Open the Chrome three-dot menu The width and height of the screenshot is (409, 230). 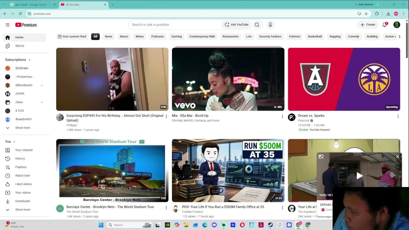[404, 14]
